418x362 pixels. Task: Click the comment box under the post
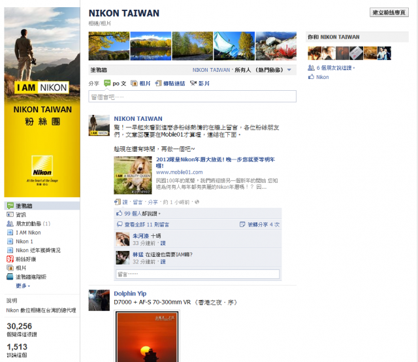[197, 274]
